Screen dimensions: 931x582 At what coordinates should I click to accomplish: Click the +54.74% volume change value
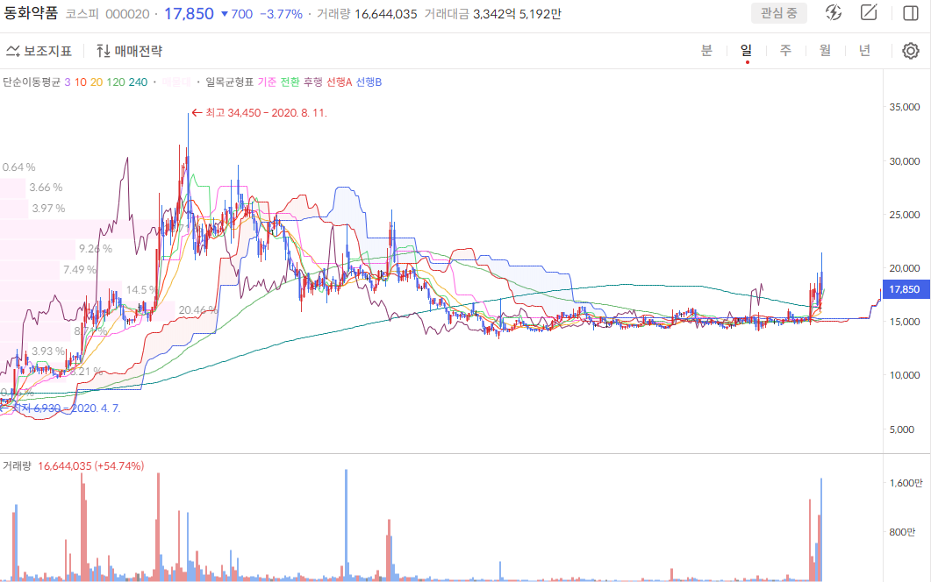pyautogui.click(x=119, y=465)
